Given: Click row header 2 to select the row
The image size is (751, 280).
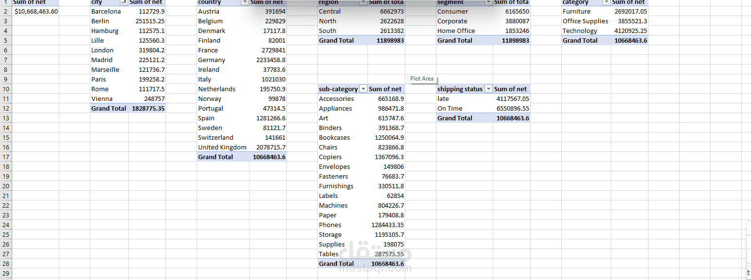Looking at the screenshot, I should (6, 11).
